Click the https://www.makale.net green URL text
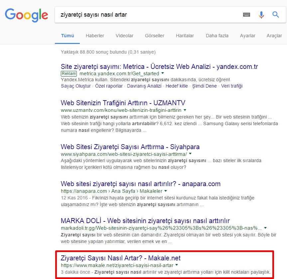Viewport: 287px width, 279px height. (x=117, y=265)
